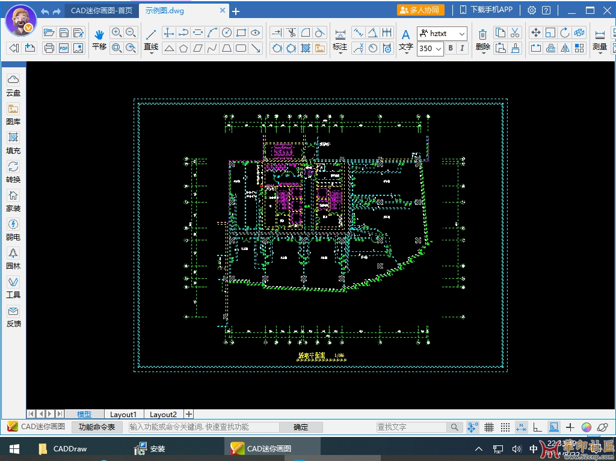Open the 测量 measure tool
Image resolution: width=616 pixels, height=461 pixels.
pos(600,40)
